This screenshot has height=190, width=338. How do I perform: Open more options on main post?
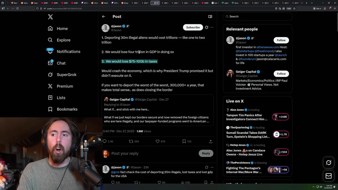pos(212,27)
